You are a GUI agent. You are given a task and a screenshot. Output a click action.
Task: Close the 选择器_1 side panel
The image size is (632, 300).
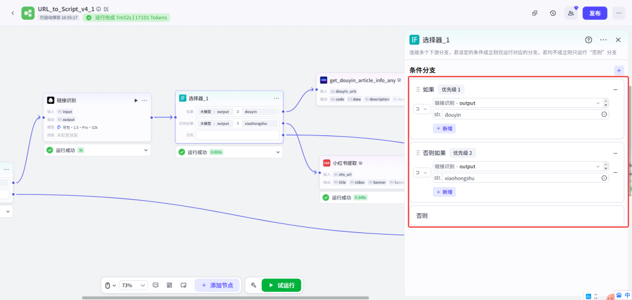[619, 40]
